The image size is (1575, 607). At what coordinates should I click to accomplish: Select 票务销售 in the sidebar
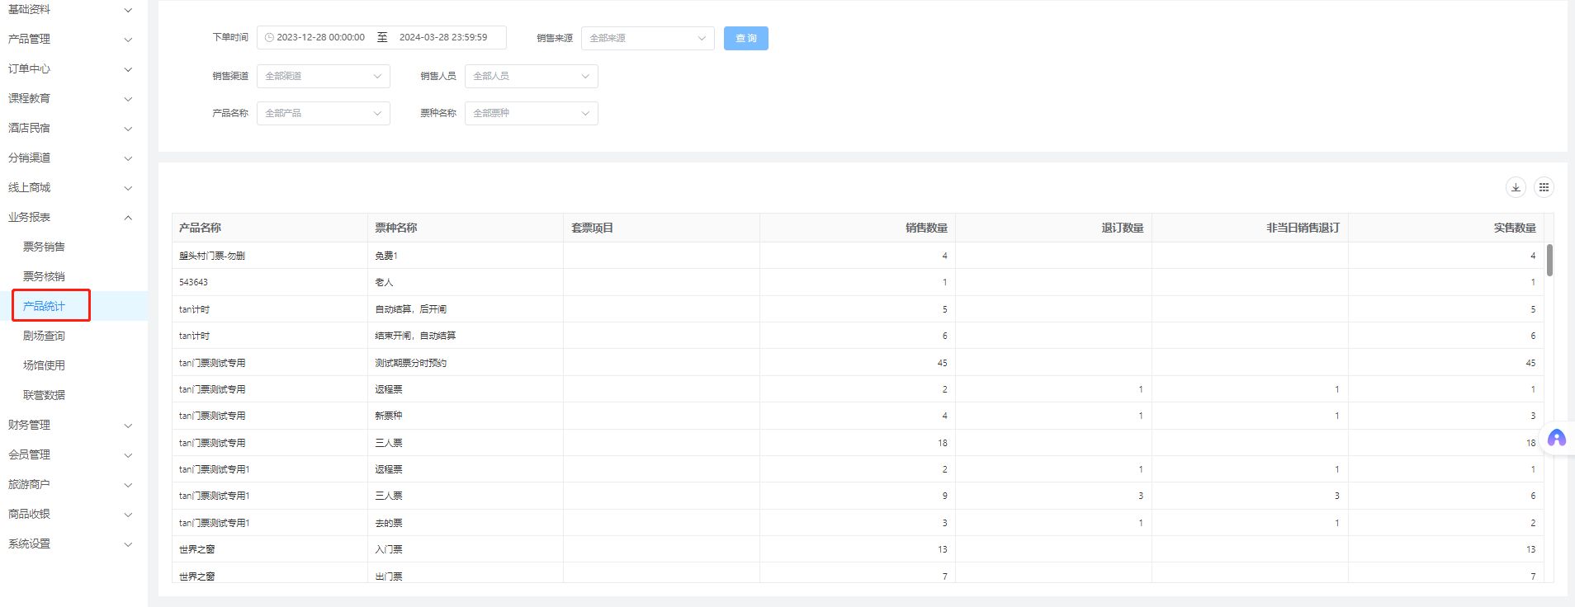[x=44, y=247]
